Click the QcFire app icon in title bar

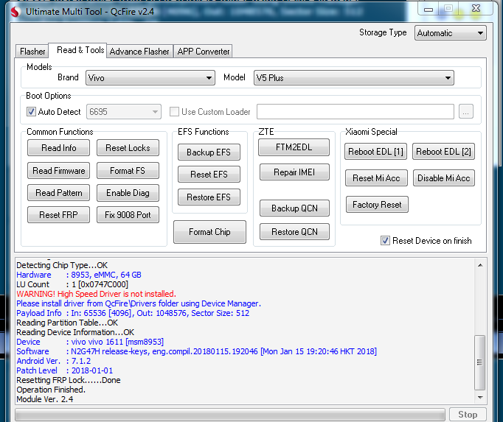(x=15, y=12)
